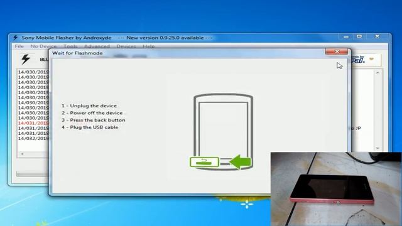Click the log scrollbar down arrow
This screenshot has height=226, width=402.
(x=378, y=148)
